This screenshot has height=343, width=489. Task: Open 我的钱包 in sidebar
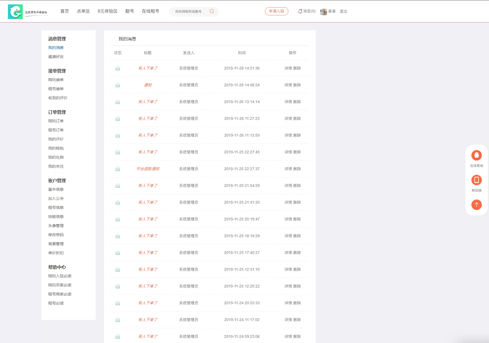(x=56, y=148)
